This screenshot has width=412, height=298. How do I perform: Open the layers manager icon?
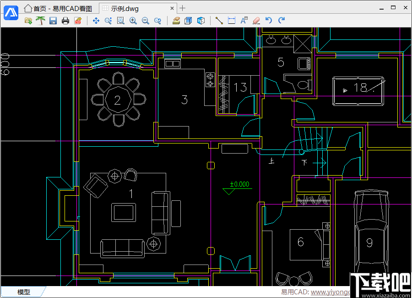click(x=176, y=21)
